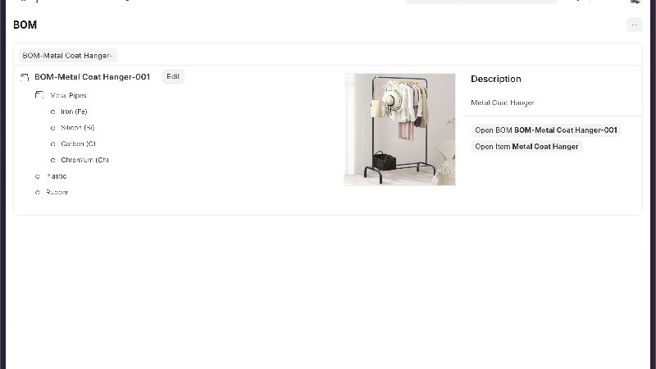
Task: Collapse the Metal Pipes folder icon
Action: (39, 95)
